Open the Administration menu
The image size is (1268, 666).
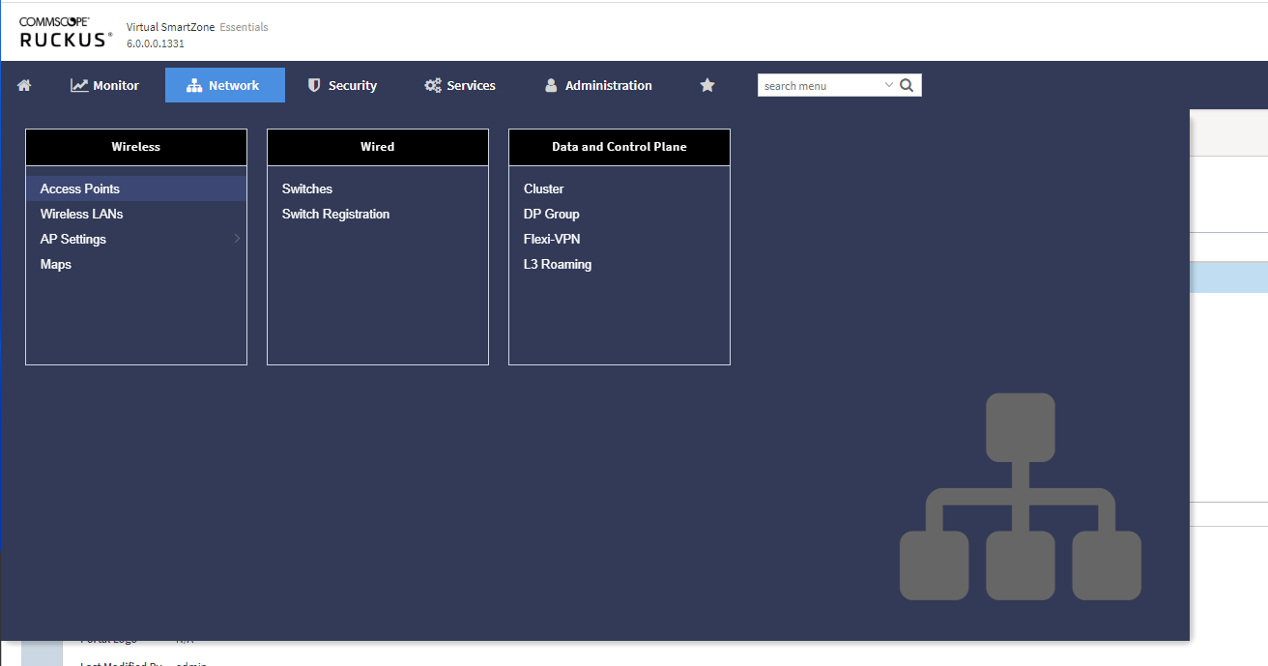click(598, 85)
